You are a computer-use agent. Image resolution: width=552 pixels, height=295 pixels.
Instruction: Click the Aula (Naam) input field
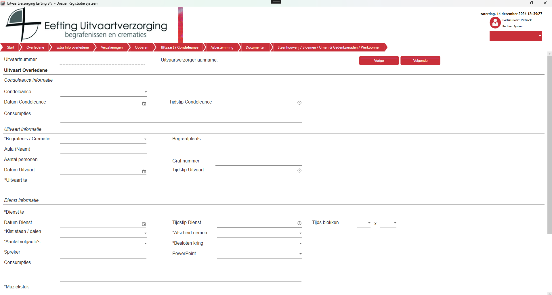(104, 150)
